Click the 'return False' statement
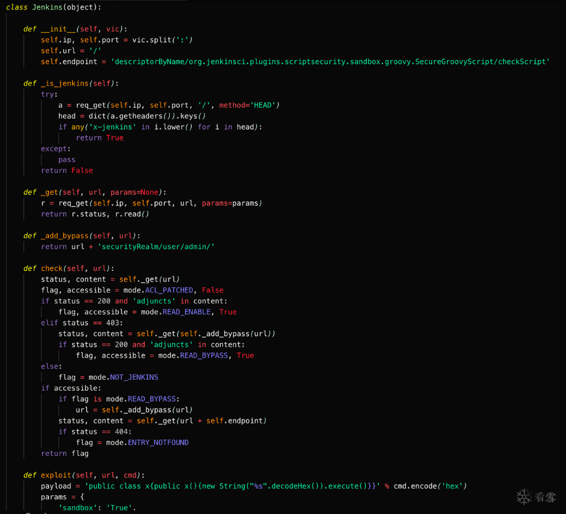Screen dimensions: 566x514 (67, 170)
